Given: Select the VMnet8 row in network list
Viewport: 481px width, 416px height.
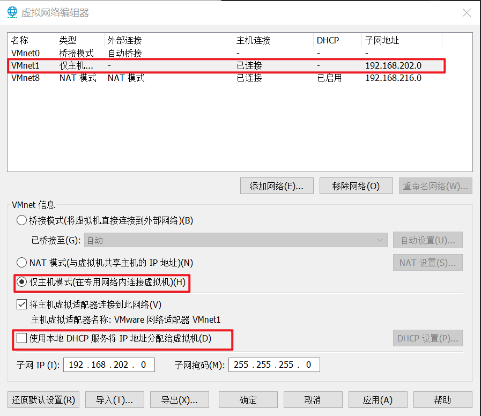Looking at the screenshot, I should coord(226,78).
